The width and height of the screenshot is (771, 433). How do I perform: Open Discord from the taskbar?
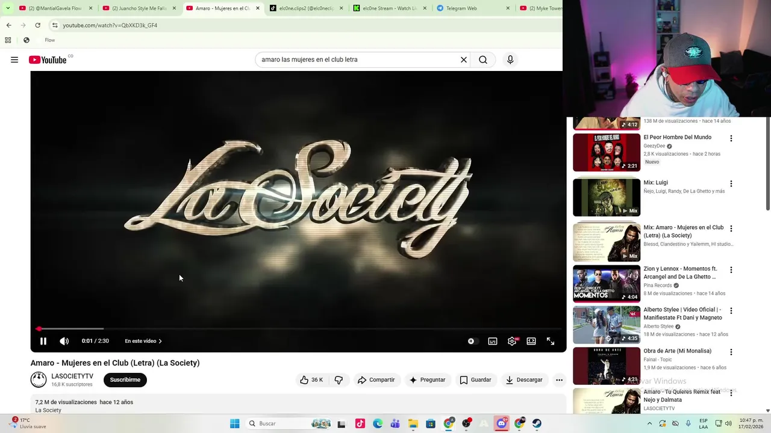(x=501, y=423)
